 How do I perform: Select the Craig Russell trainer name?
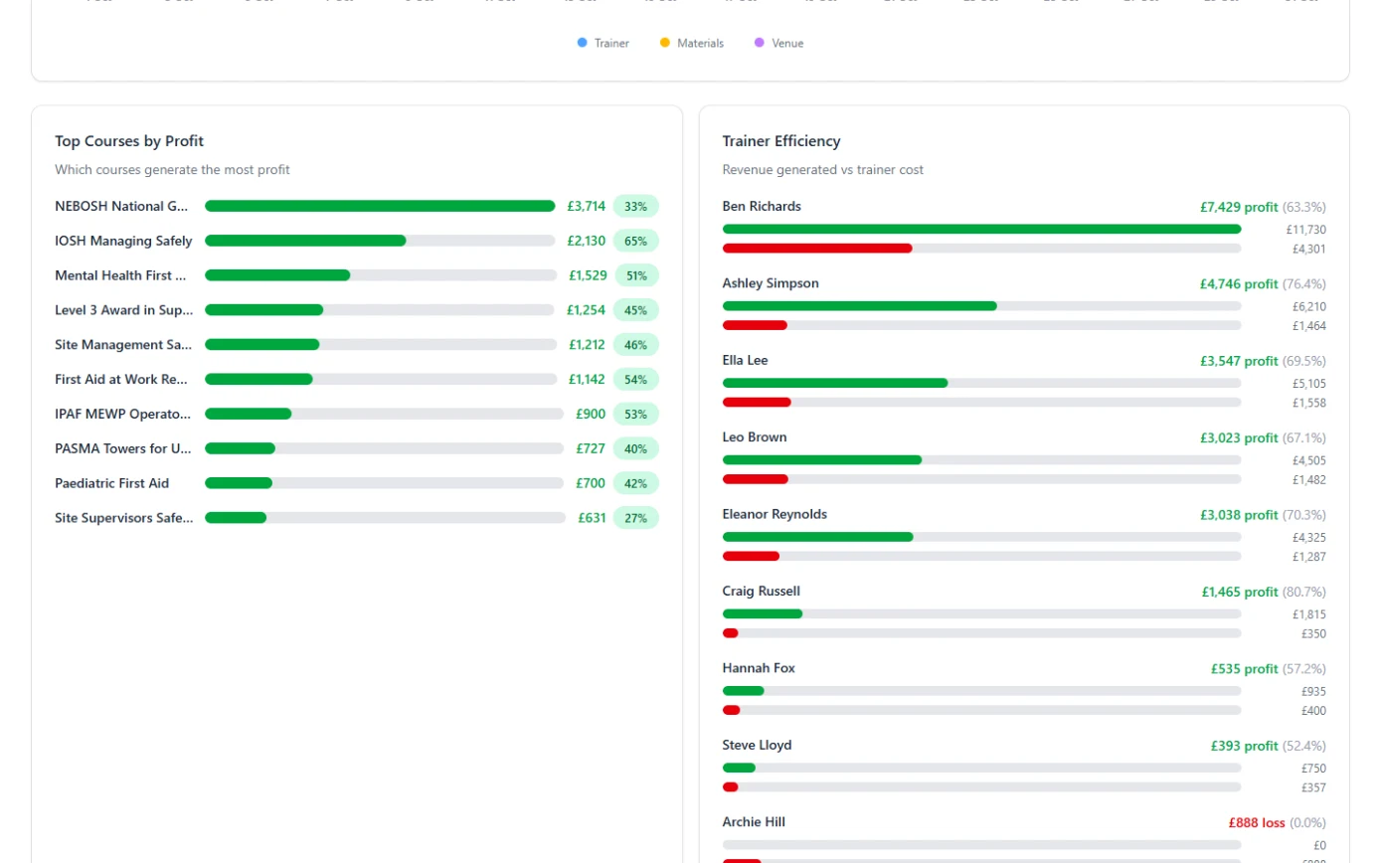pos(762,591)
